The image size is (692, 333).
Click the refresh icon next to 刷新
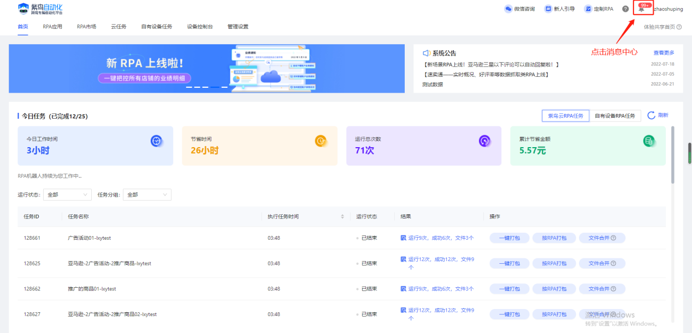[651, 116]
